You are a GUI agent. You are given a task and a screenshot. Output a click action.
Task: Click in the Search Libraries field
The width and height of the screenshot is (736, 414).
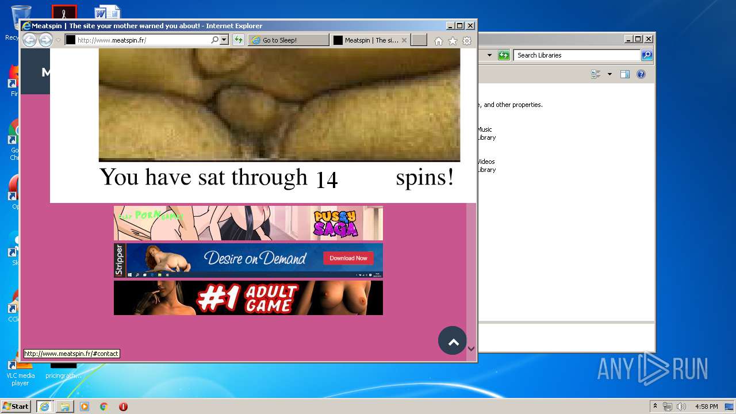coord(577,55)
